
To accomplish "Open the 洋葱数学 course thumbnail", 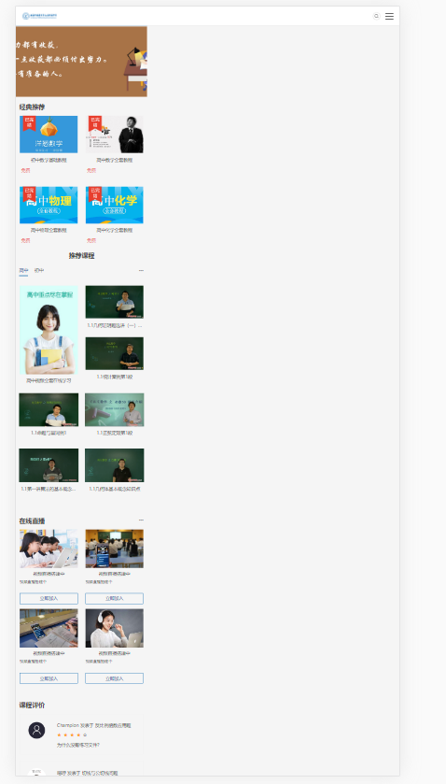I will (x=49, y=135).
